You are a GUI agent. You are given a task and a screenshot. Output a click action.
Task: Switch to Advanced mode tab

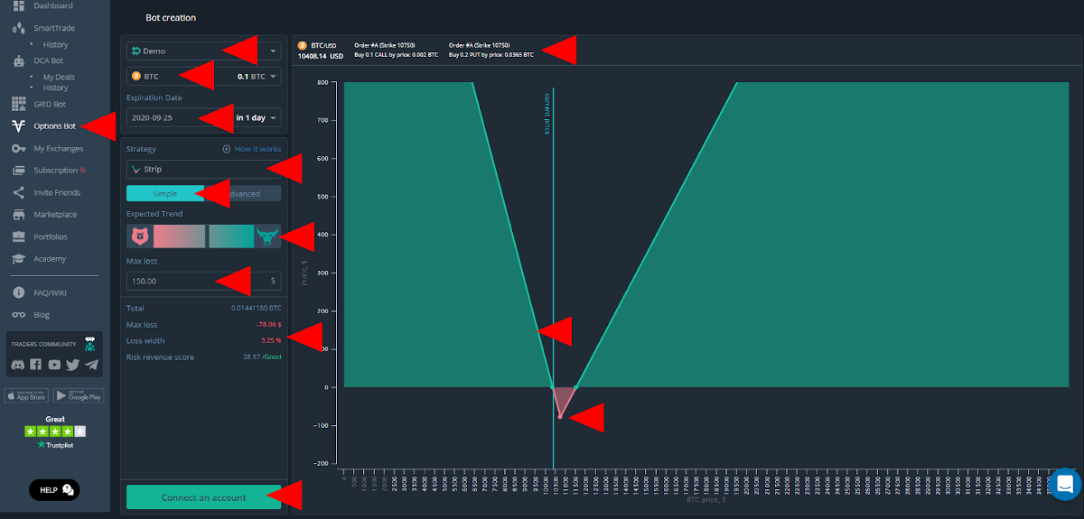click(x=242, y=193)
